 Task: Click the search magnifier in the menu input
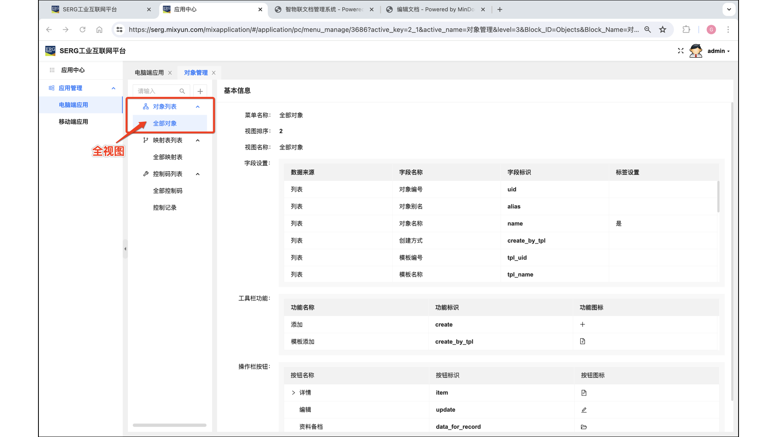point(182,91)
